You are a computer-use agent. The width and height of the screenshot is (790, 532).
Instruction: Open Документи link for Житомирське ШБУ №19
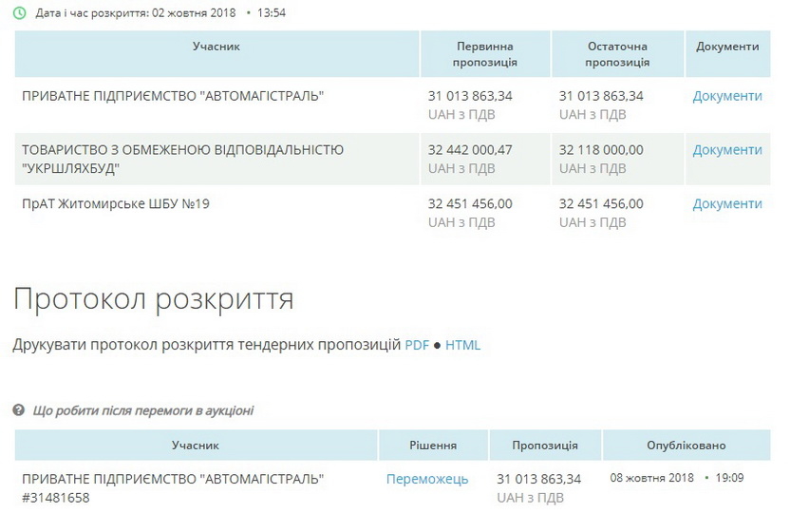point(726,204)
